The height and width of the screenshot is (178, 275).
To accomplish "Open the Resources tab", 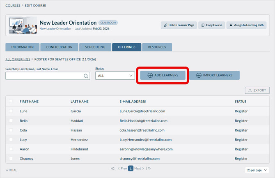I will [157, 47].
